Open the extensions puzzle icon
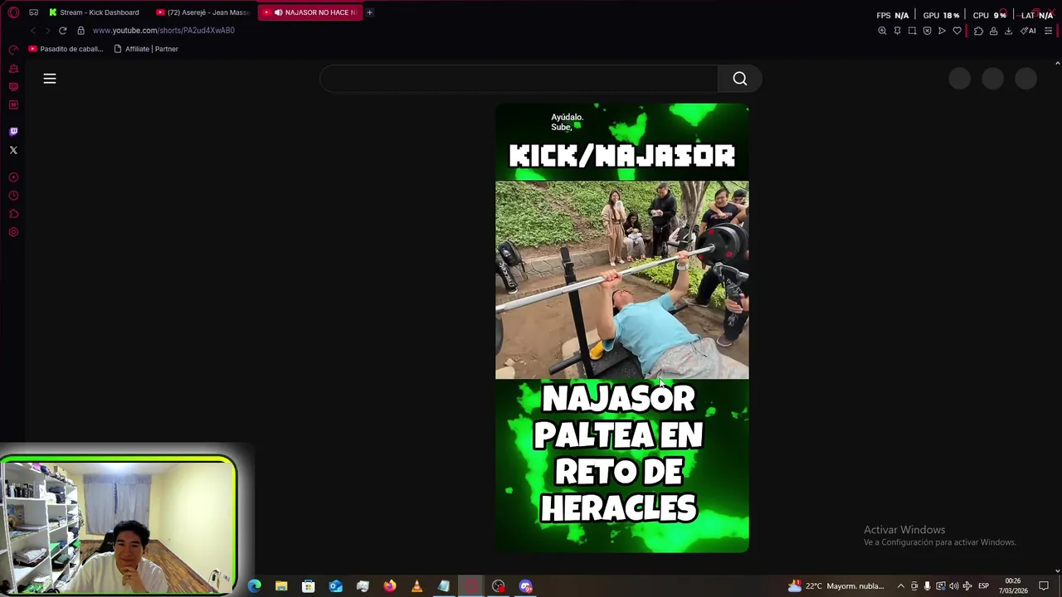Image resolution: width=1062 pixels, height=597 pixels. tap(978, 31)
